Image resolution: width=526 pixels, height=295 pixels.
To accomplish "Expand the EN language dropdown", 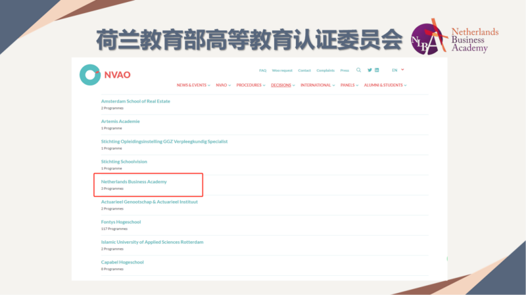I will (398, 70).
